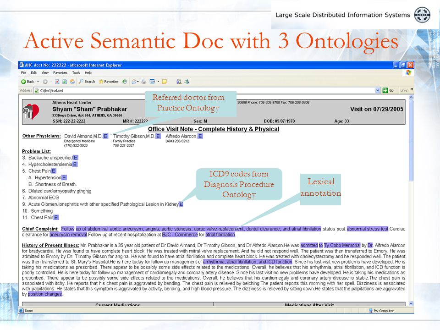The width and height of the screenshot is (440, 330).
Task: Click the Forward navigation arrow
Action: point(45,82)
